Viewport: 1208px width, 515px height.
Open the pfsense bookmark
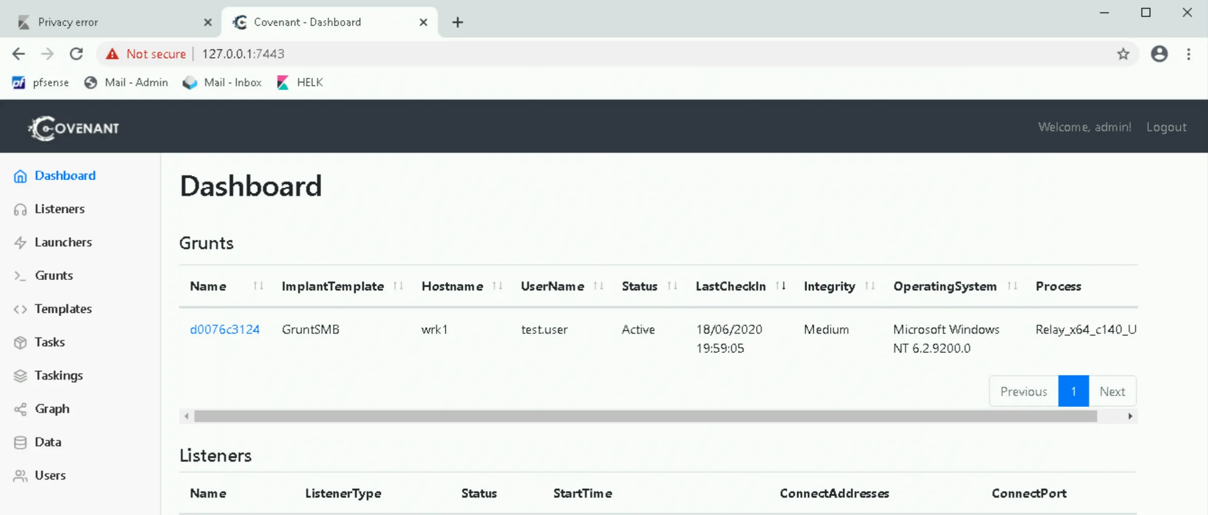40,82
